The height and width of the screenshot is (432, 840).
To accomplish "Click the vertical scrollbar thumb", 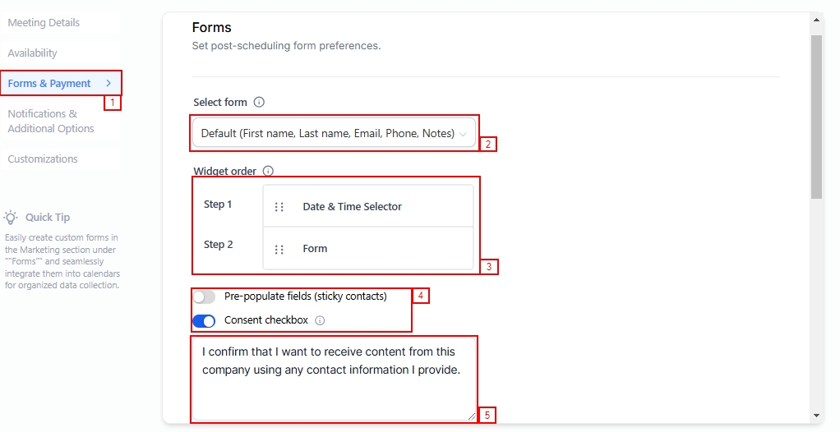I will [x=816, y=115].
